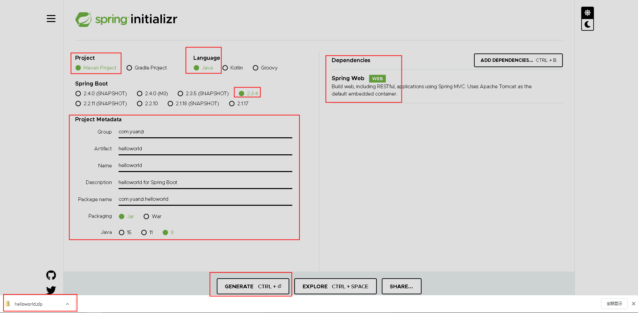Choose Kotlin as language
This screenshot has height=313, width=638.
coord(233,68)
